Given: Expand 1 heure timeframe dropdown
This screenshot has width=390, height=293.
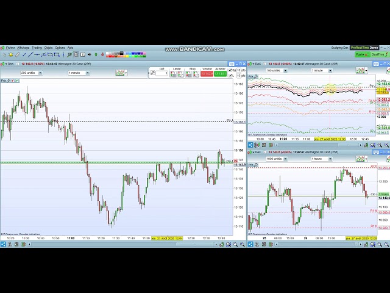Looking at the screenshot, I should point(330,159).
